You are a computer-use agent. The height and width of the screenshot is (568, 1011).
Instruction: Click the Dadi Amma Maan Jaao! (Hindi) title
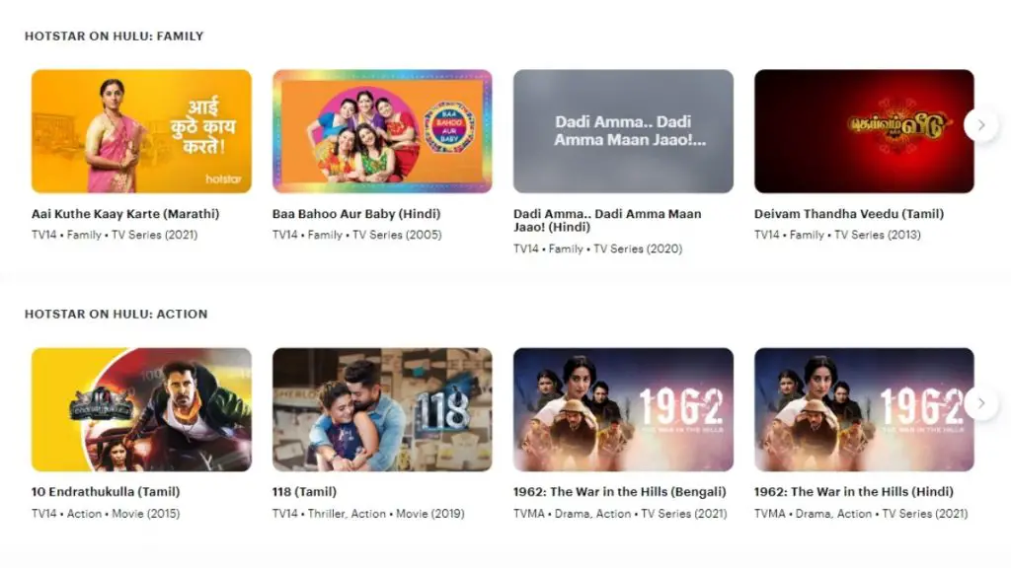(x=607, y=220)
